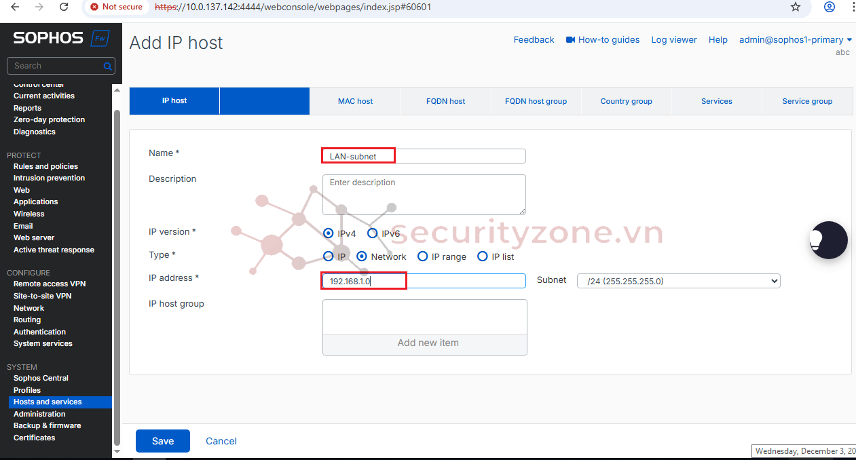This screenshot has height=460, width=856.
Task: Click the Description text area
Action: pos(424,195)
